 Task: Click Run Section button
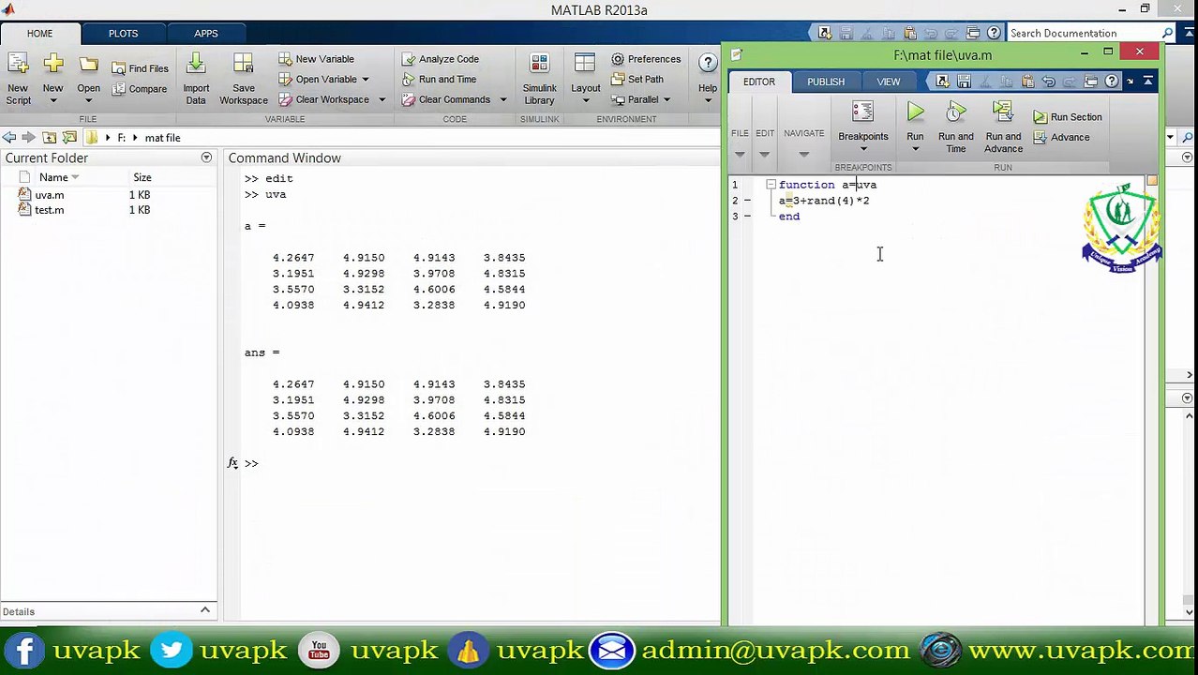coord(1068,117)
